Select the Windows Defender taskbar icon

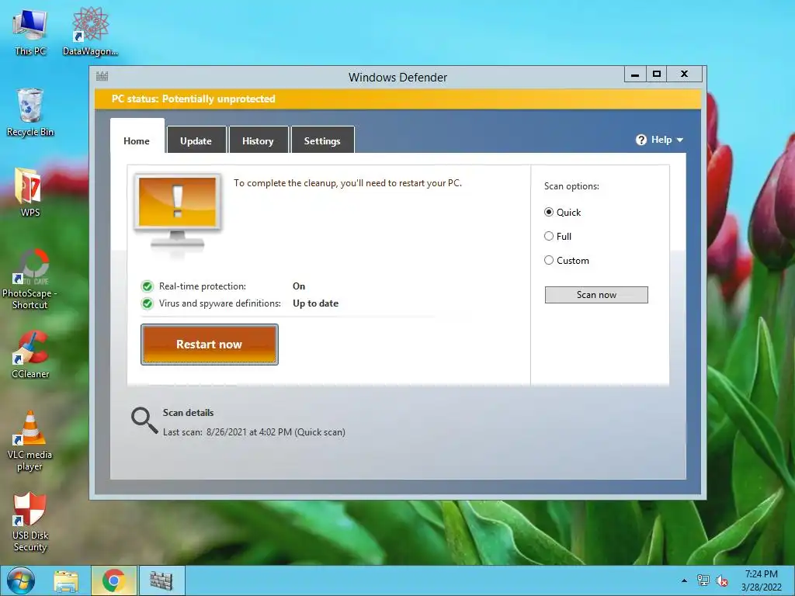coord(161,580)
